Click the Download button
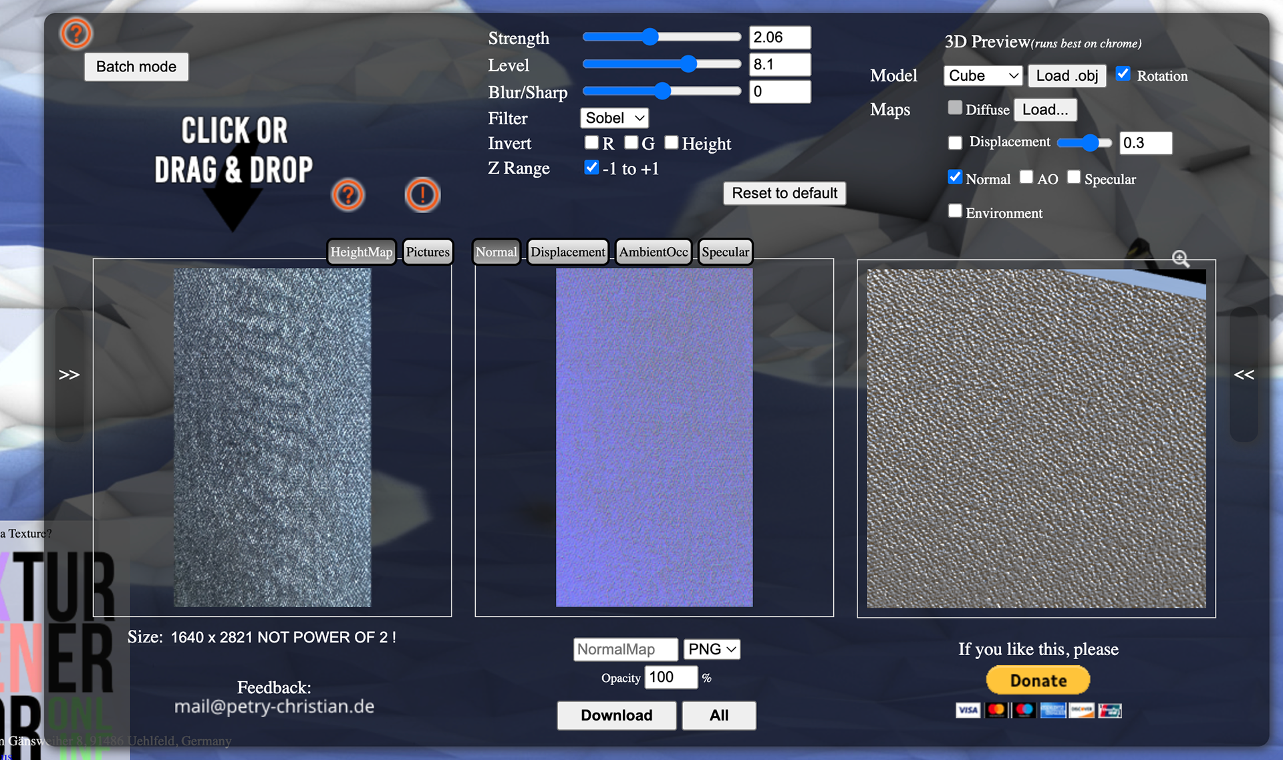This screenshot has height=760, width=1283. [616, 715]
